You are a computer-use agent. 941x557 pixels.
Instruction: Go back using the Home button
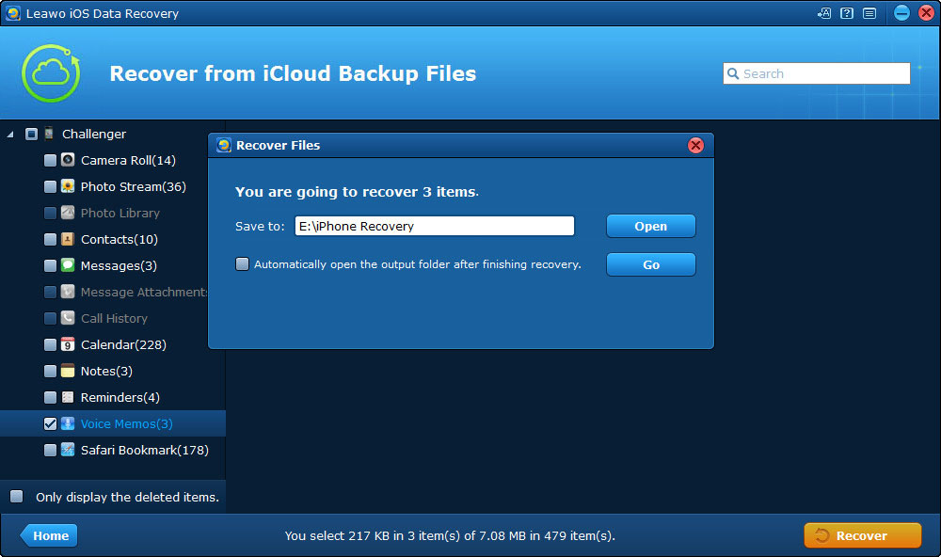coord(49,535)
